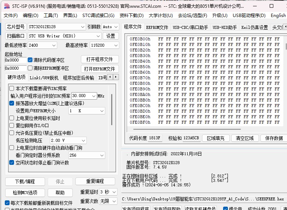Click the hex view horizontal scrollbar
287x210 pixels.
pos(187,129)
